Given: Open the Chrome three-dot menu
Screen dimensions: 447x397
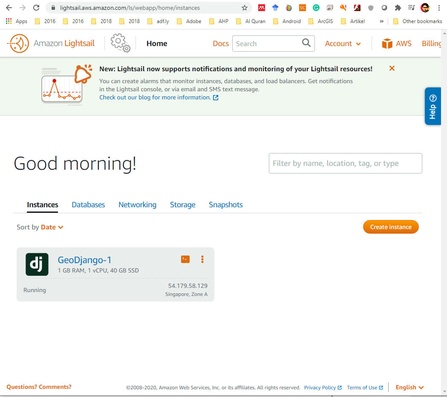Looking at the screenshot, I should click(x=439, y=8).
